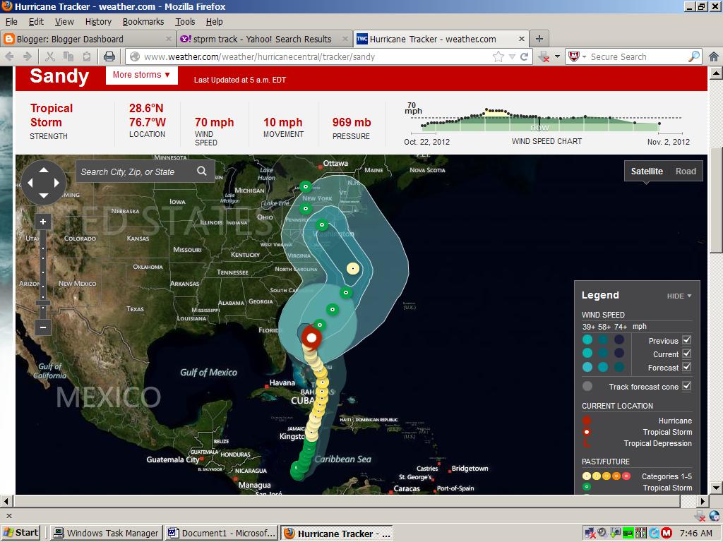The height and width of the screenshot is (542, 723).
Task: Open the History menu
Action: tap(98, 22)
